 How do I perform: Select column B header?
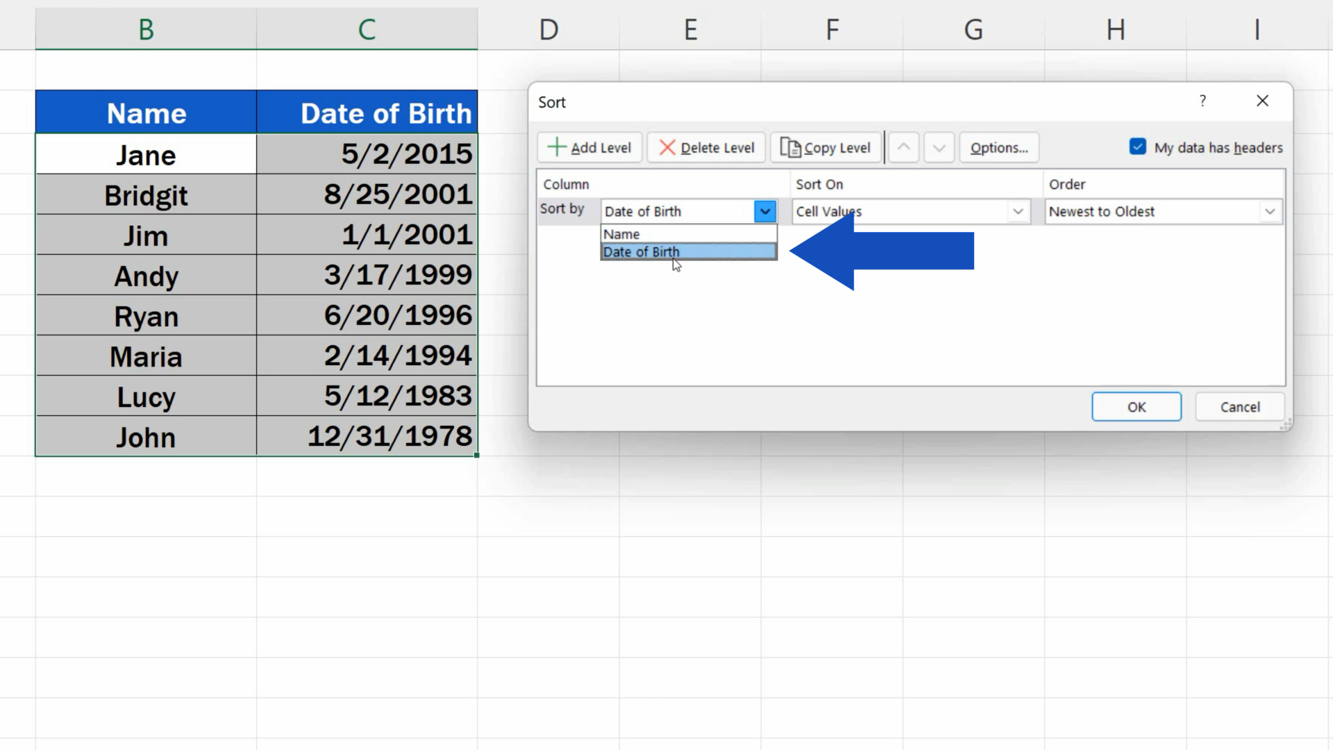pyautogui.click(x=146, y=28)
